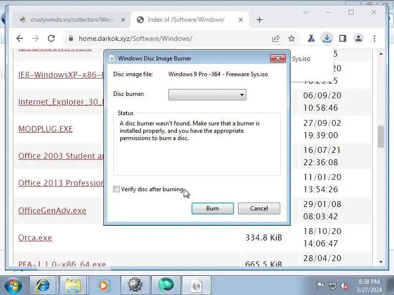
Task: Enable Verify disc after burning checkbox
Action: coord(116,189)
